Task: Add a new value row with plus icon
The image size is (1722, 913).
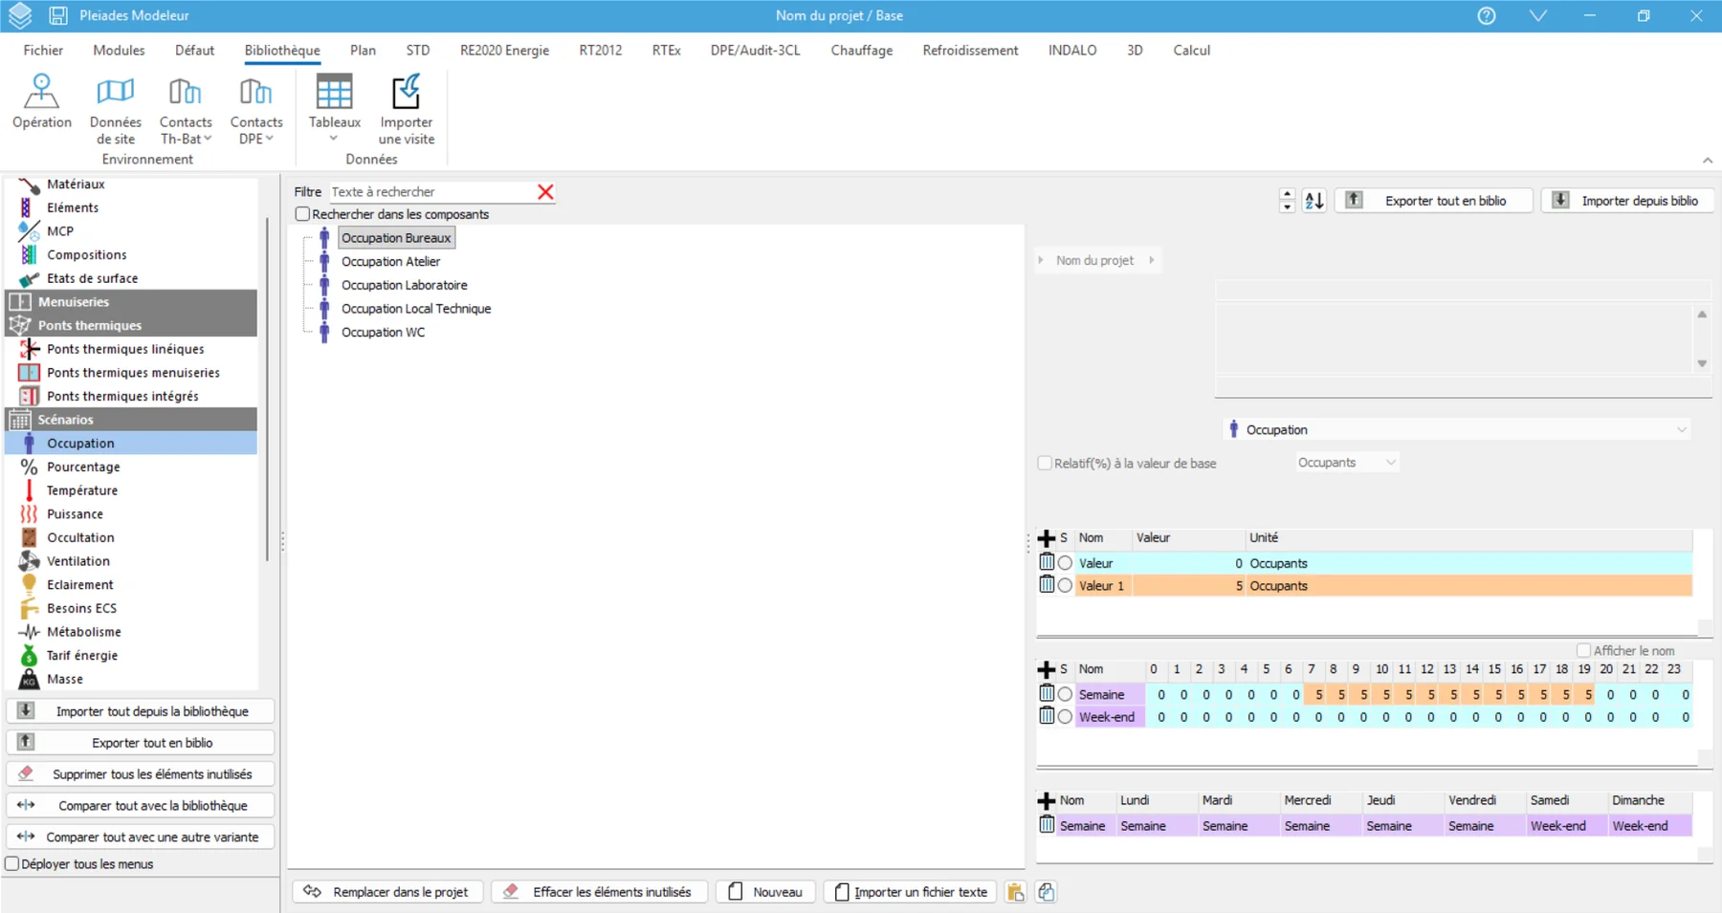Action: [1047, 538]
